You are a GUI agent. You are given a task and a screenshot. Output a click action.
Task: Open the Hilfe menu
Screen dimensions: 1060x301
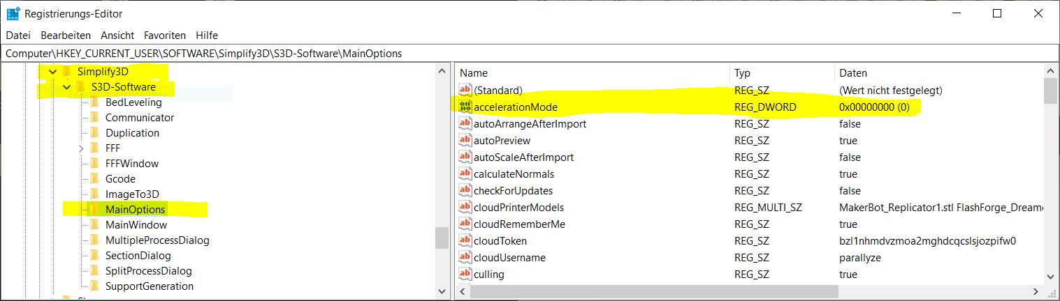coord(207,35)
